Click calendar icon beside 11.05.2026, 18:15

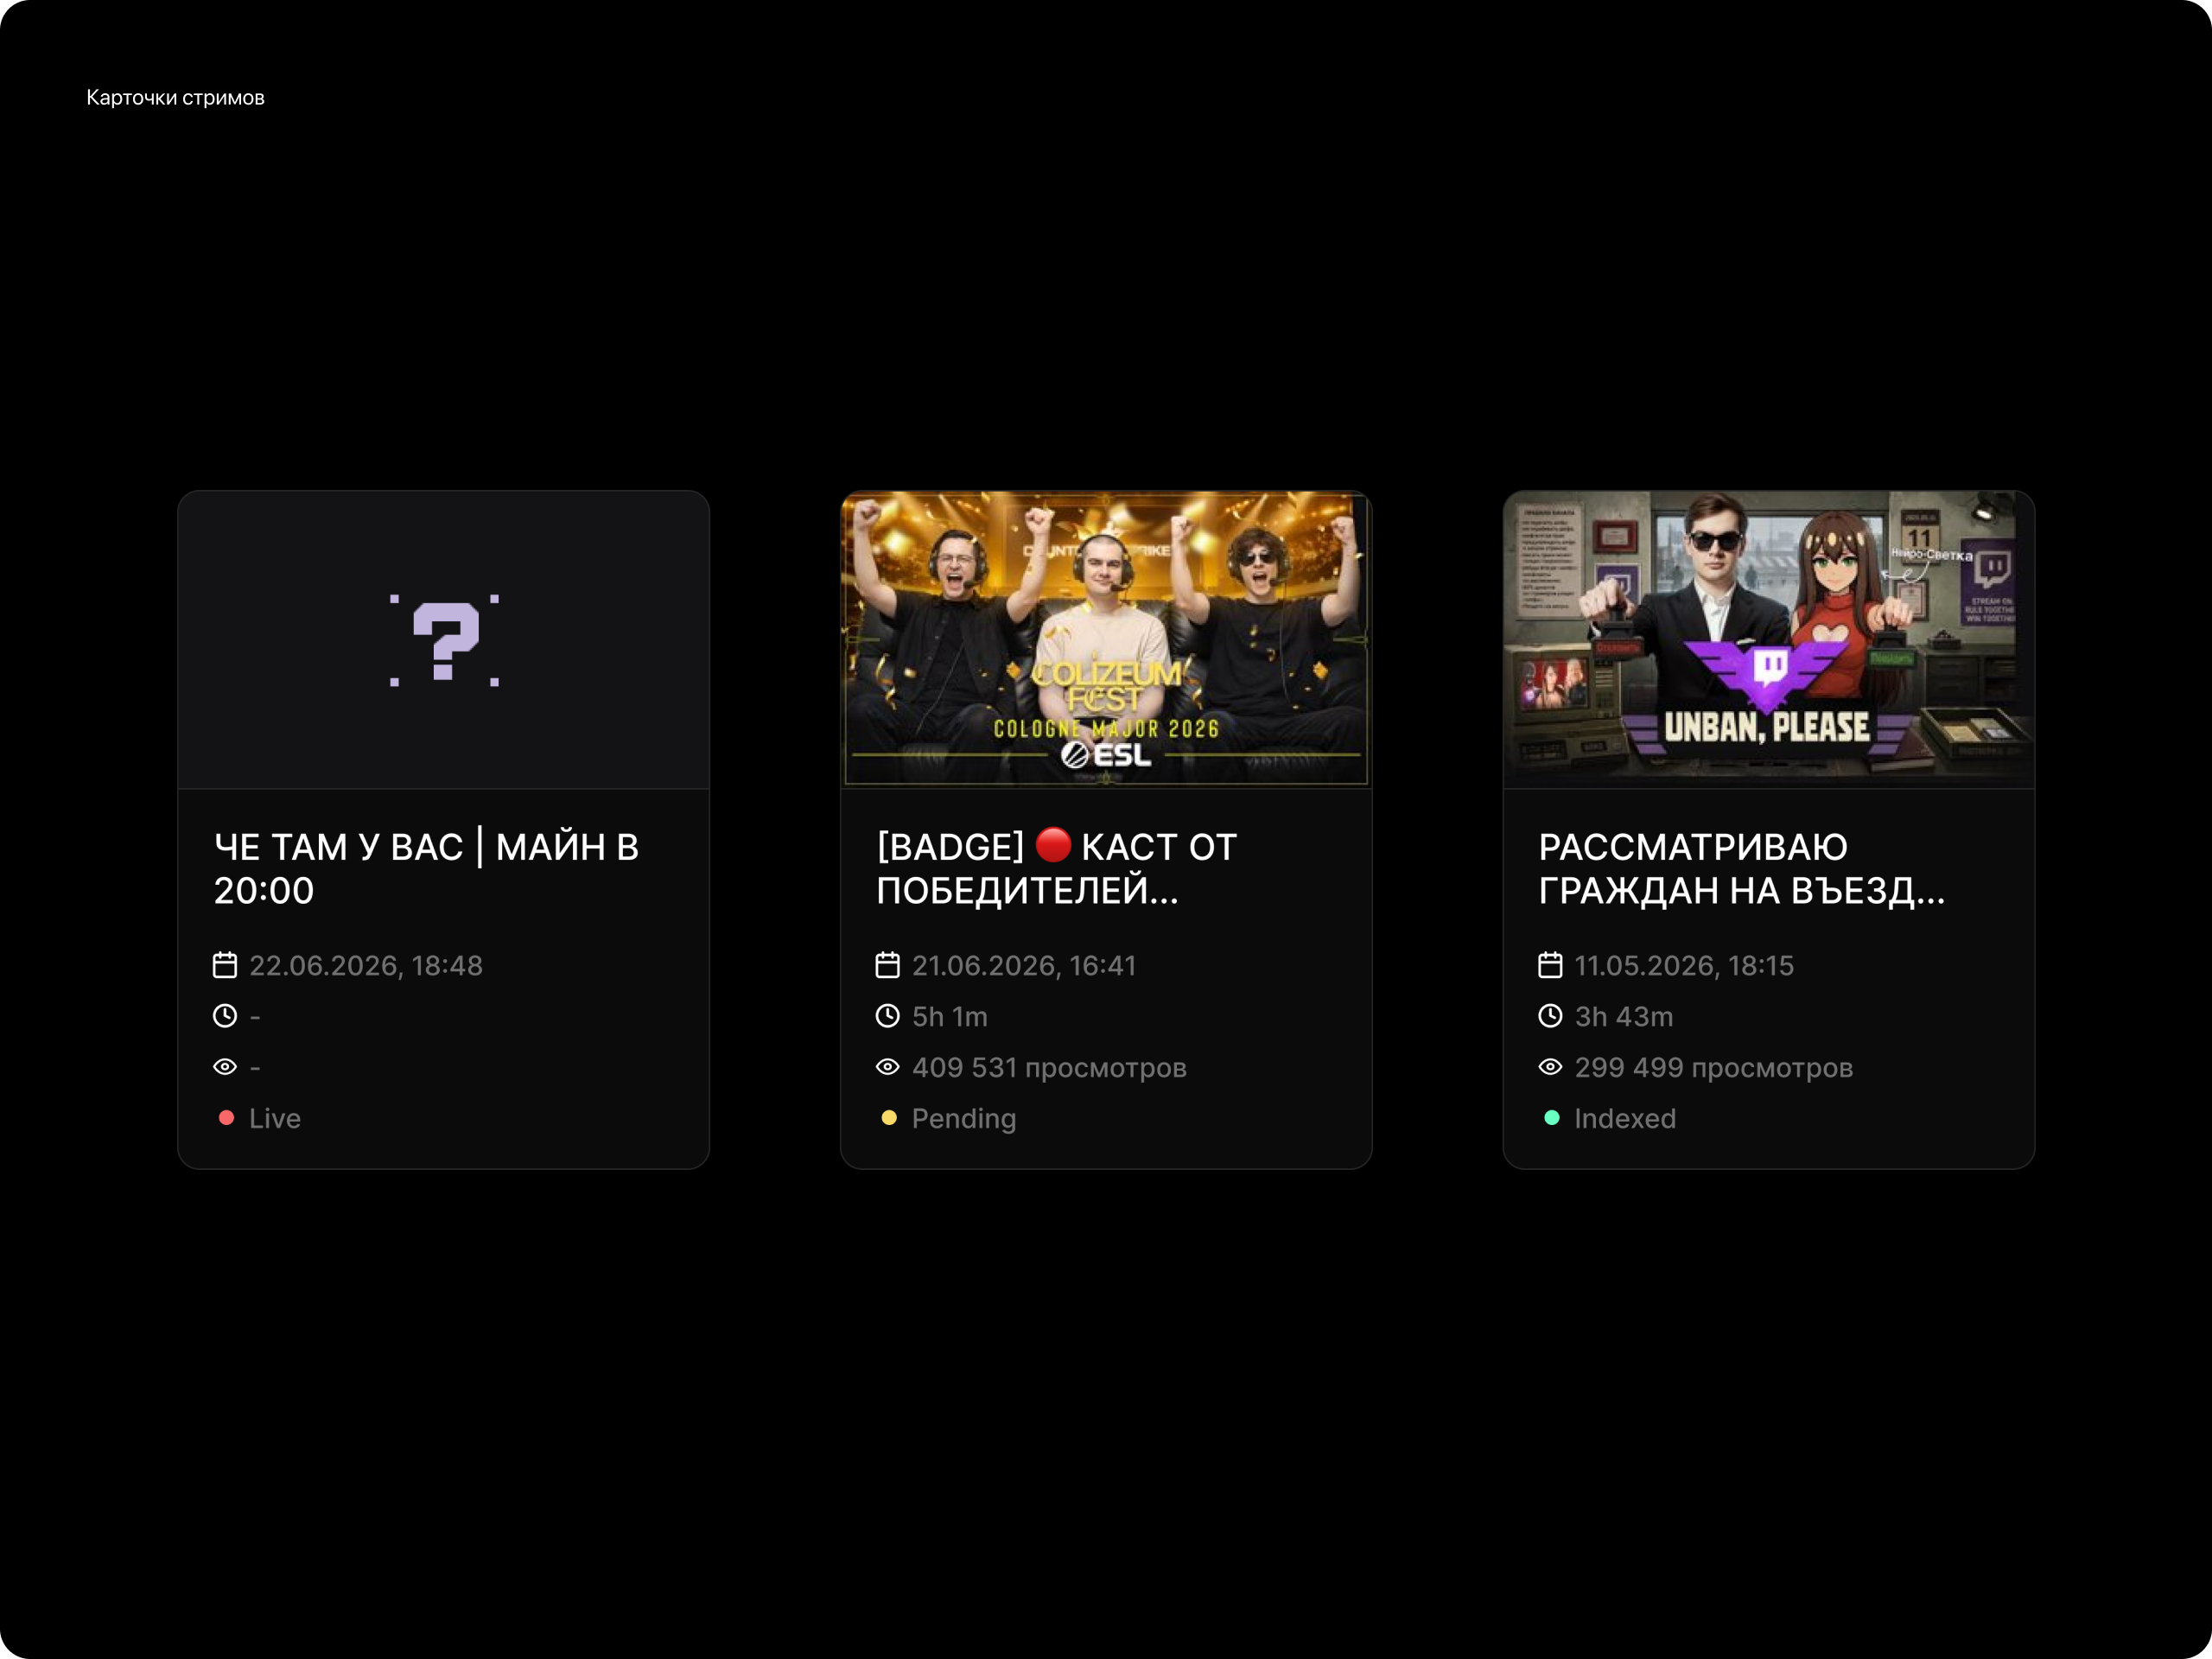[x=1550, y=965]
